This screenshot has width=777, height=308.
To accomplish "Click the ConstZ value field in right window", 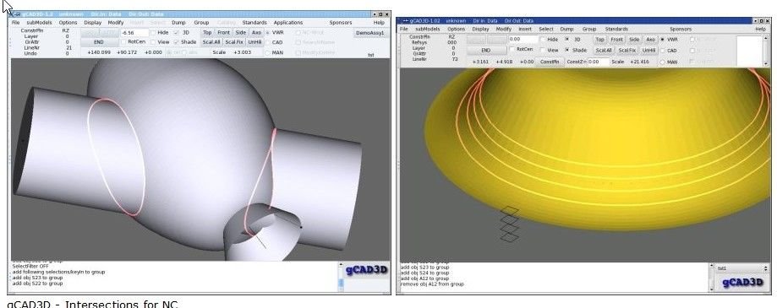I will click(x=597, y=62).
